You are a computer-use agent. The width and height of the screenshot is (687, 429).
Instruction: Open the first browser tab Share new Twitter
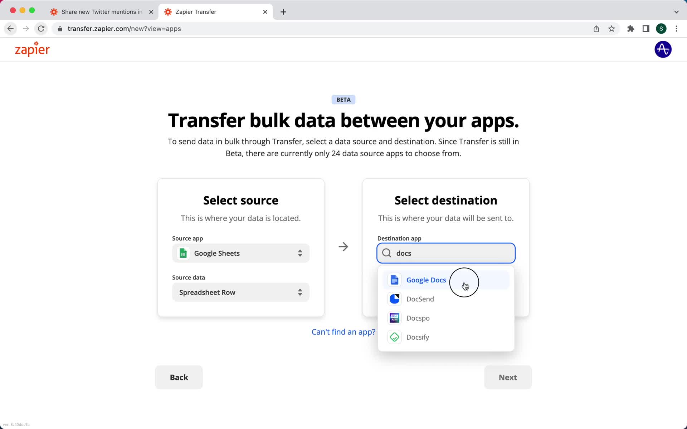[x=101, y=11]
